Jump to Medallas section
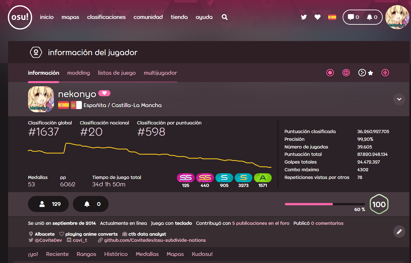 (x=147, y=254)
